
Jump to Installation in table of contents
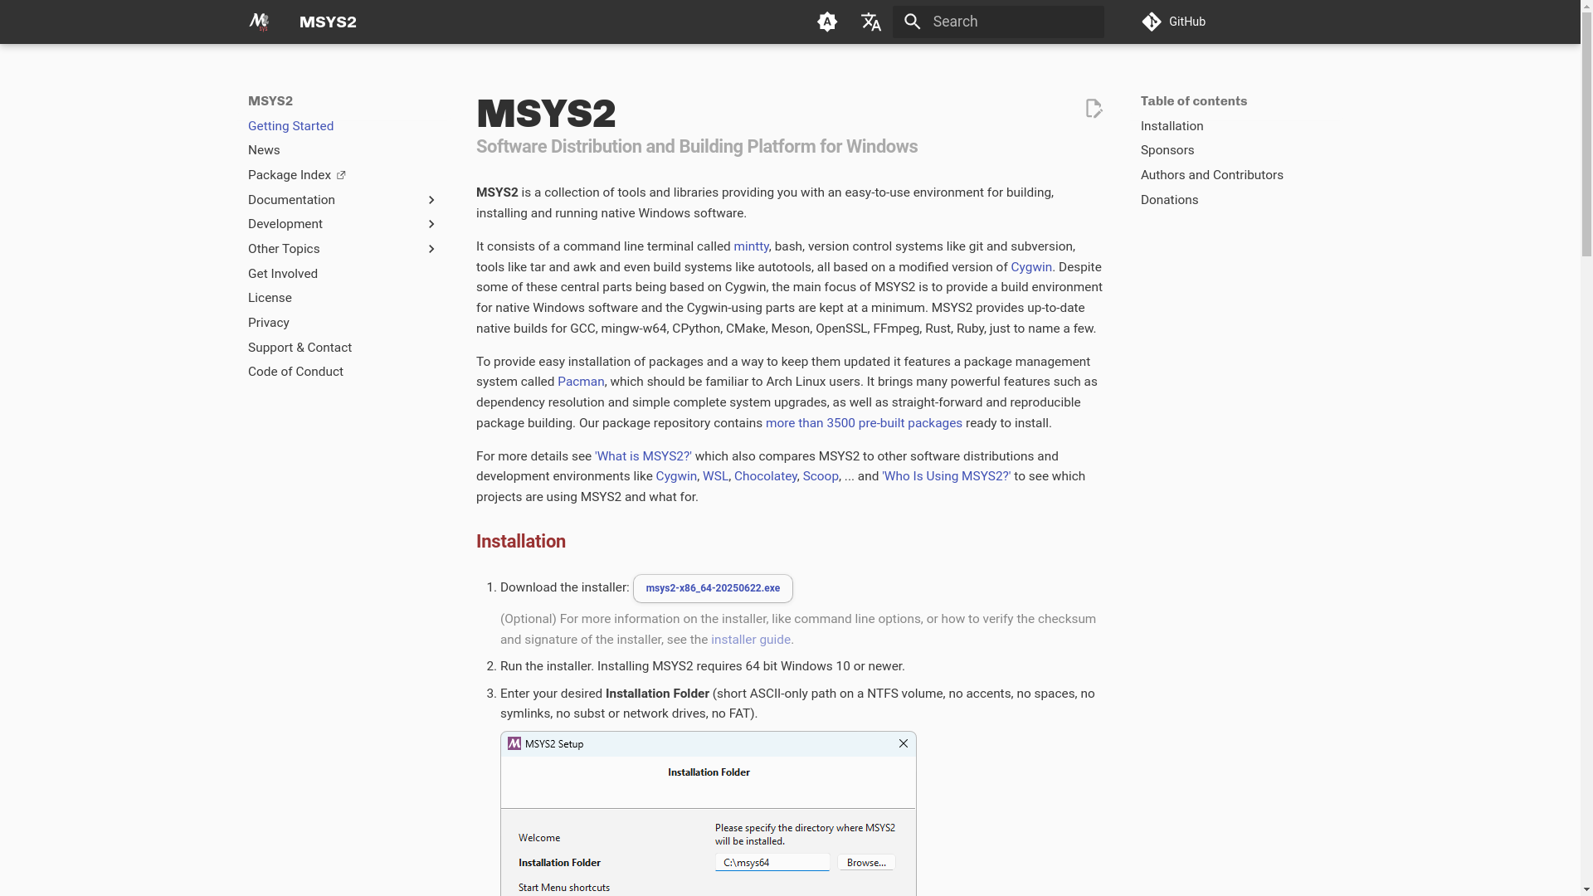(x=1172, y=126)
